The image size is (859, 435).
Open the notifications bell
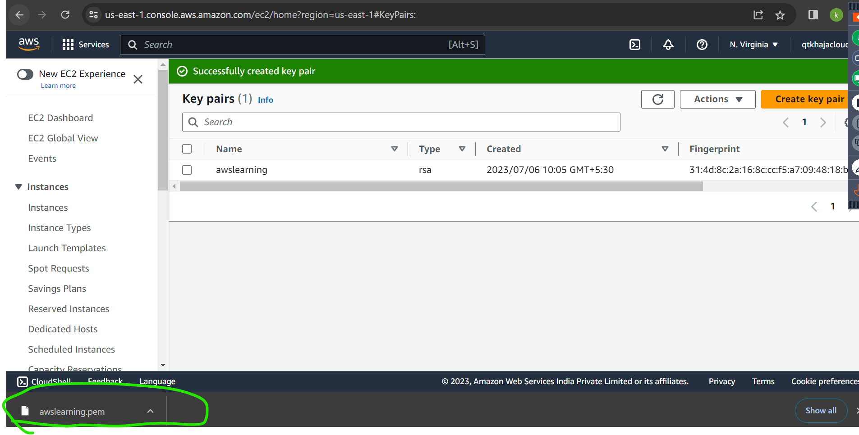[668, 45]
